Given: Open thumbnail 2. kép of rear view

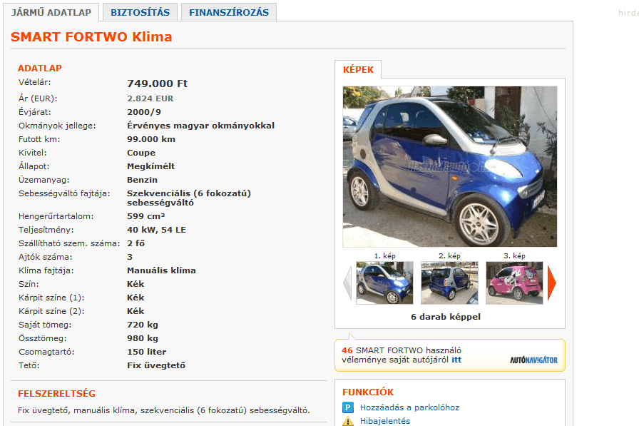Looking at the screenshot, I should tap(449, 283).
